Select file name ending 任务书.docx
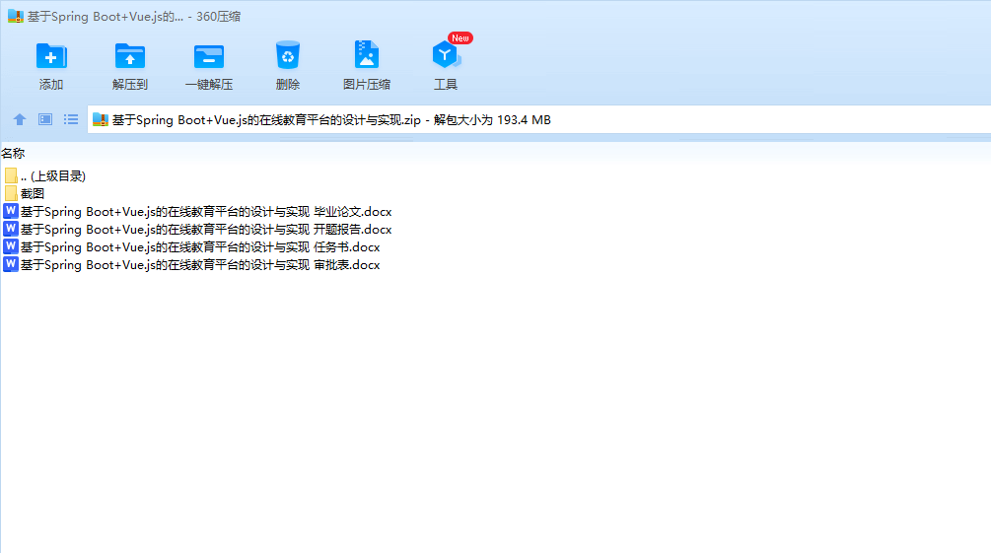The width and height of the screenshot is (991, 553). click(200, 247)
